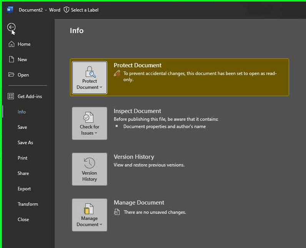This screenshot has height=248, width=306.
Task: Click the unsaved changes document icon
Action: [117, 212]
